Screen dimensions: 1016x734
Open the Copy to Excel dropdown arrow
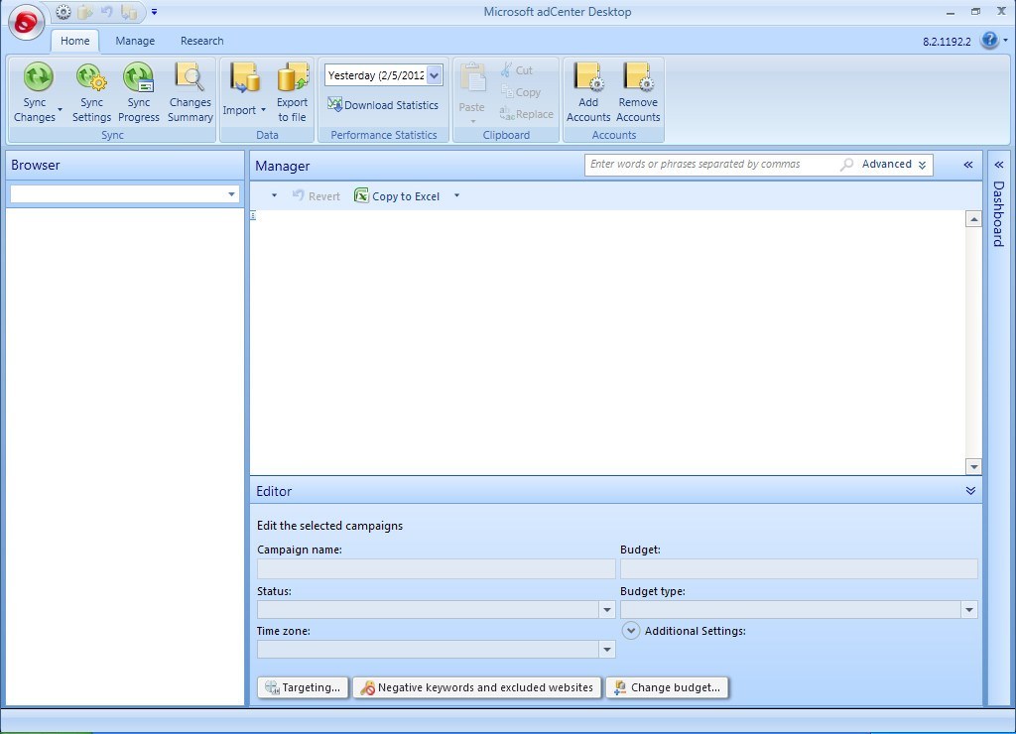tap(456, 195)
